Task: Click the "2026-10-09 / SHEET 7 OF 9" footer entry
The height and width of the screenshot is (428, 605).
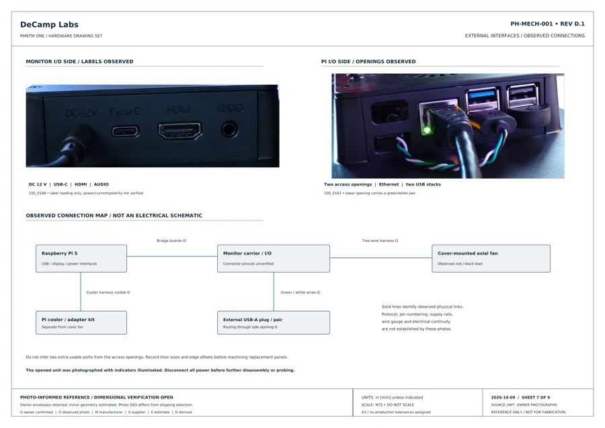Action: pyautogui.click(x=520, y=397)
